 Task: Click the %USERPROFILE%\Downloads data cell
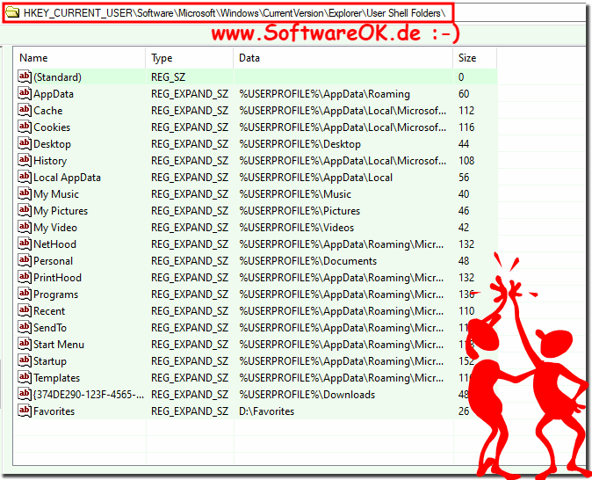(x=307, y=394)
